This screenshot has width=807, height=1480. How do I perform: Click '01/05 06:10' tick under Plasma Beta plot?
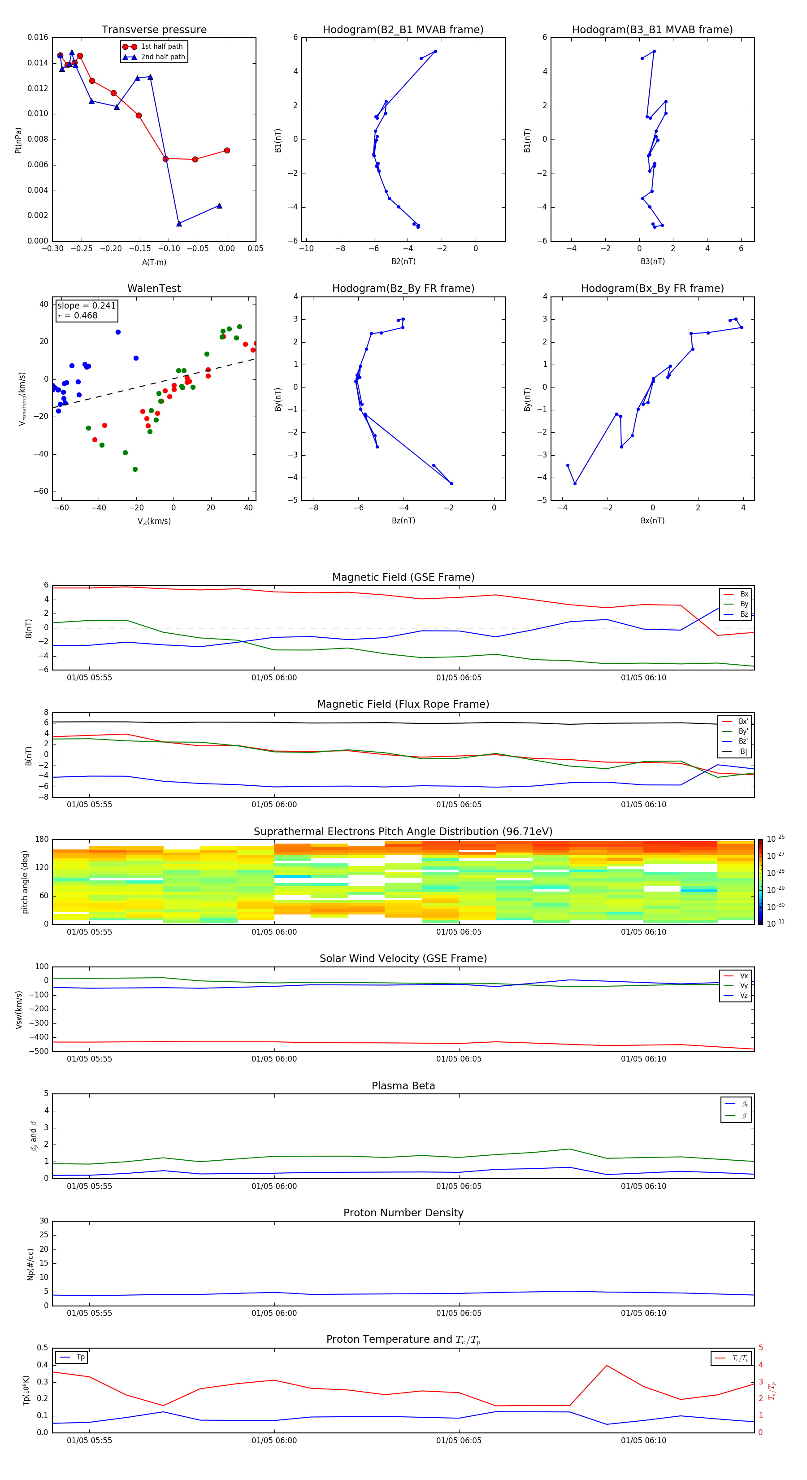643,1186
